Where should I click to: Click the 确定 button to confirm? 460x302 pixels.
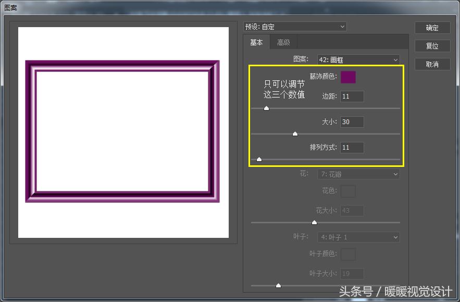(432, 28)
